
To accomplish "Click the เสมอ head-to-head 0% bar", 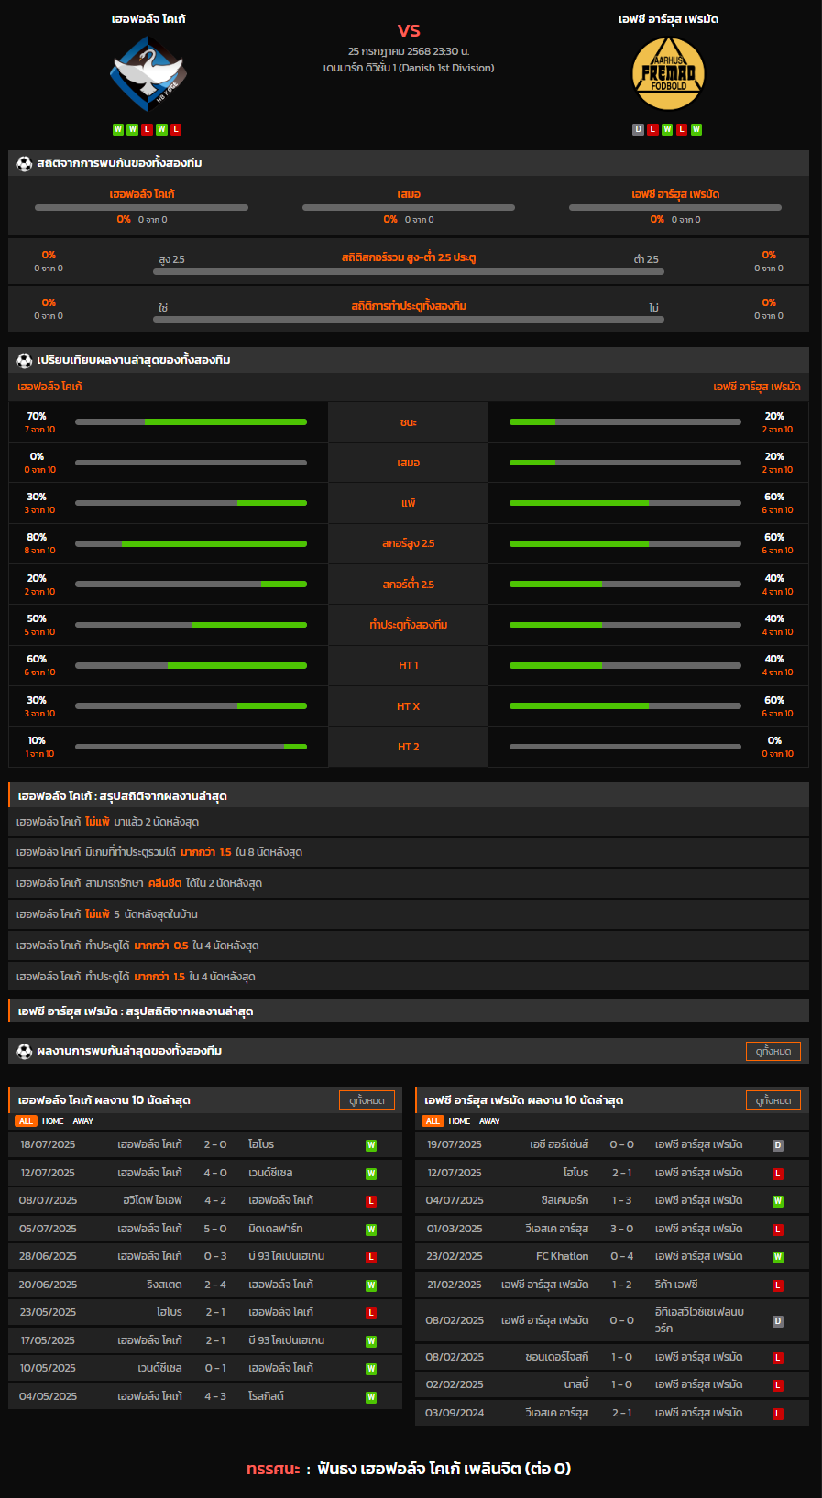I will pyautogui.click(x=409, y=207).
